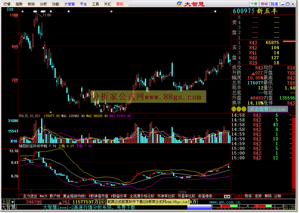Click the 大赛 button in title bar
Viewport: 299px width, 213px height.
click(254, 4)
